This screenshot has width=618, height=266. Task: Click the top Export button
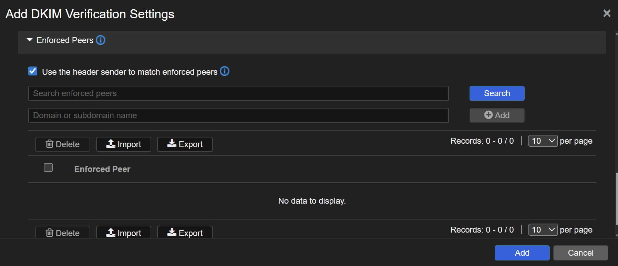(185, 144)
